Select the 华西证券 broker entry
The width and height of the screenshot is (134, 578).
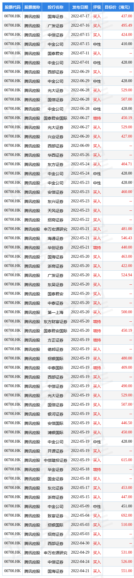pyautogui.click(x=56, y=155)
